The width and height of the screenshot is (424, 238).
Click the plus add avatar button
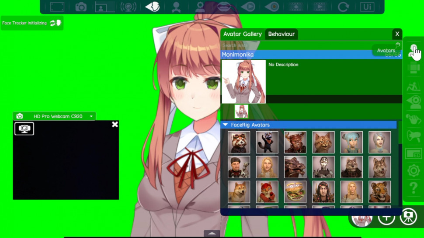(x=386, y=217)
